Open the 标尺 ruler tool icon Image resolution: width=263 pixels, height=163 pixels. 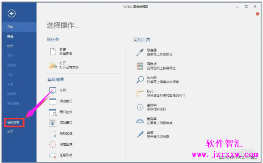pyautogui.click(x=140, y=93)
